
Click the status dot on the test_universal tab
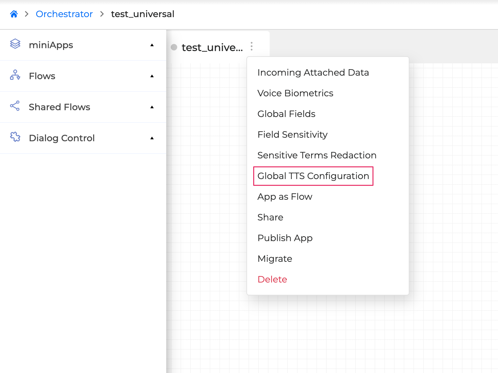click(x=174, y=47)
